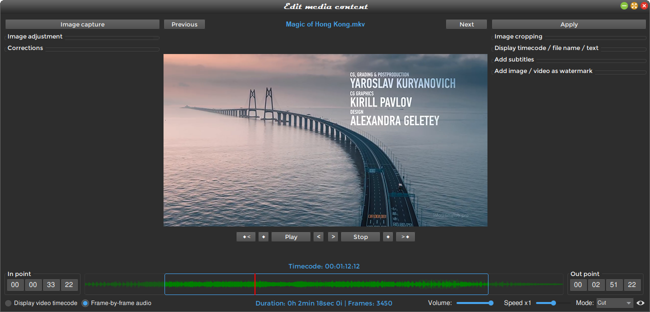Viewport: 650px width, 312px height.
Task: Expand the Corrections section
Action: [24, 47]
